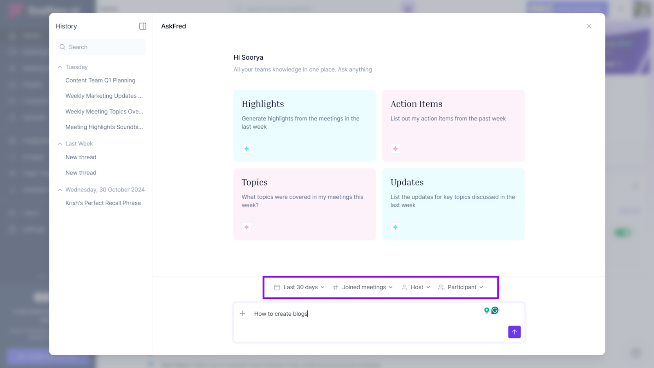
Task: Select the Highlights suggestion card
Action: coord(305,125)
